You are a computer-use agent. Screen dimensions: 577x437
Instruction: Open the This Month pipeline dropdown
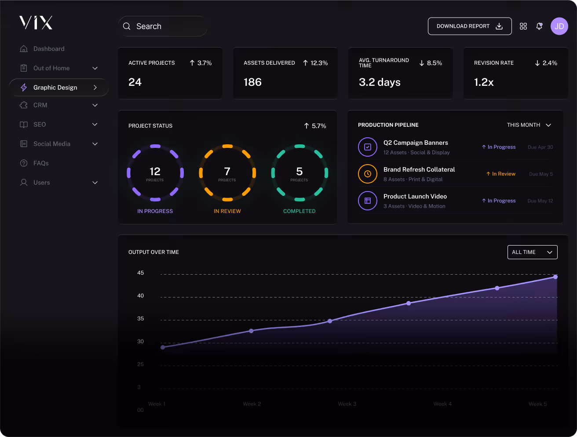coord(529,125)
